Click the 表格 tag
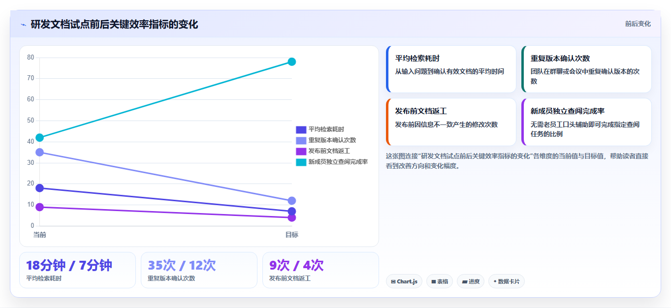 tap(440, 281)
